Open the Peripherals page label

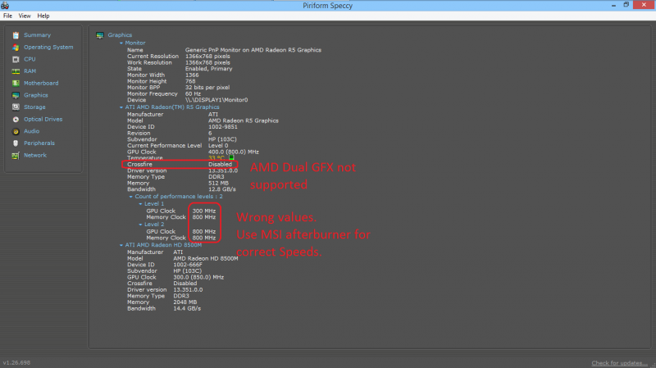point(39,143)
